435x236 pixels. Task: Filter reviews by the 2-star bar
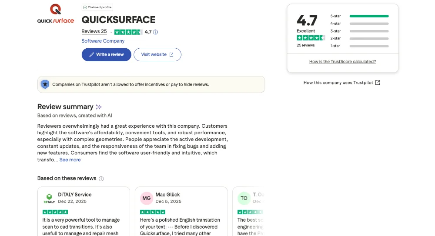(369, 39)
